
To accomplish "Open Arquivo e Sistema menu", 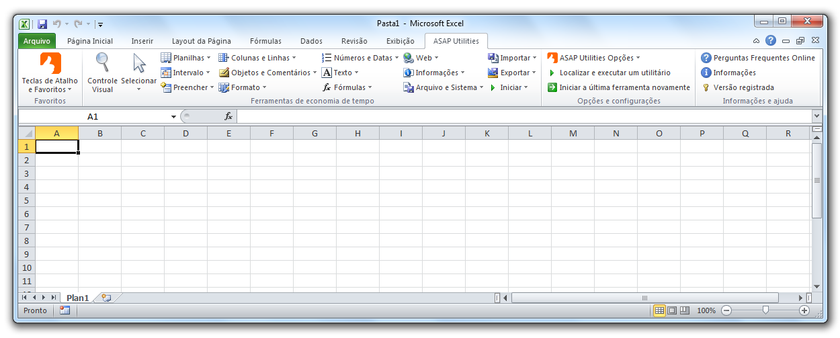I will click(444, 87).
